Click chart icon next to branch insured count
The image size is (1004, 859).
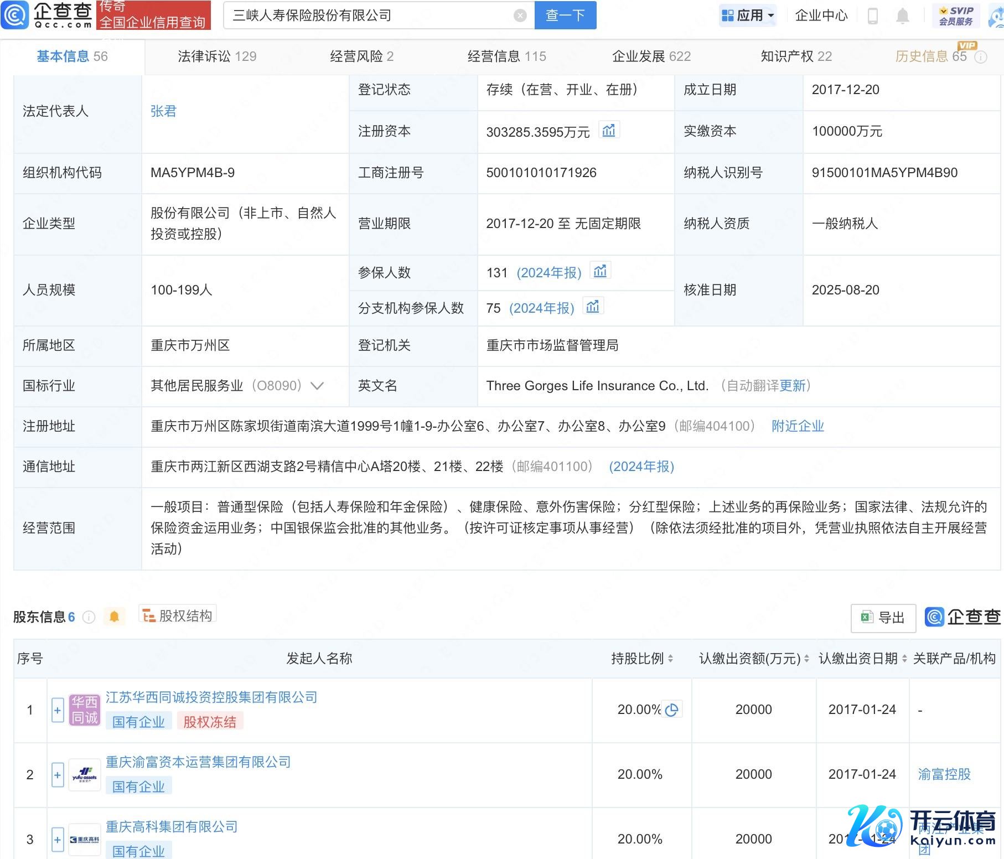point(593,307)
